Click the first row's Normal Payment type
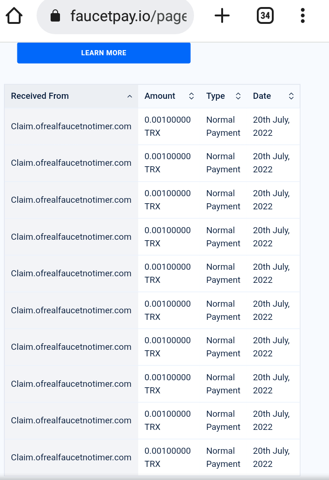Image resolution: width=329 pixels, height=480 pixels. pyautogui.click(x=223, y=126)
